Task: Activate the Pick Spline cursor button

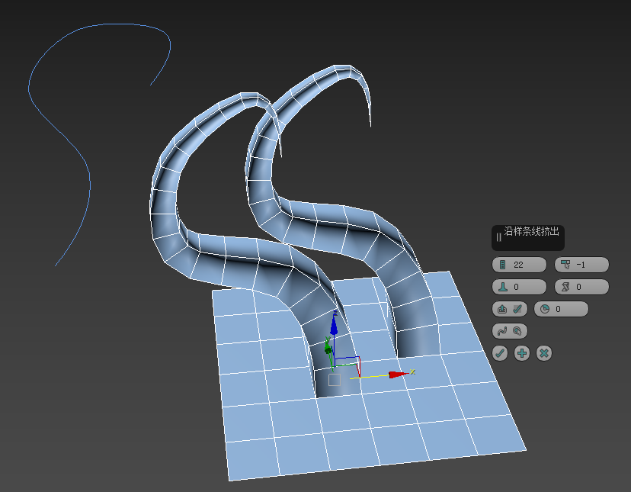Action: coord(517,331)
